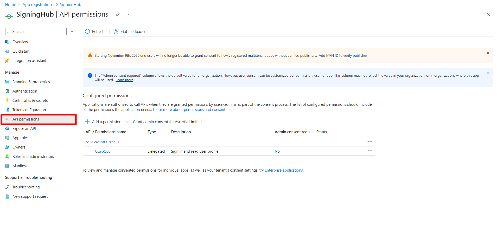Screen dimensions: 497x226
Task: Click the Token configuration icon
Action: 7,110
